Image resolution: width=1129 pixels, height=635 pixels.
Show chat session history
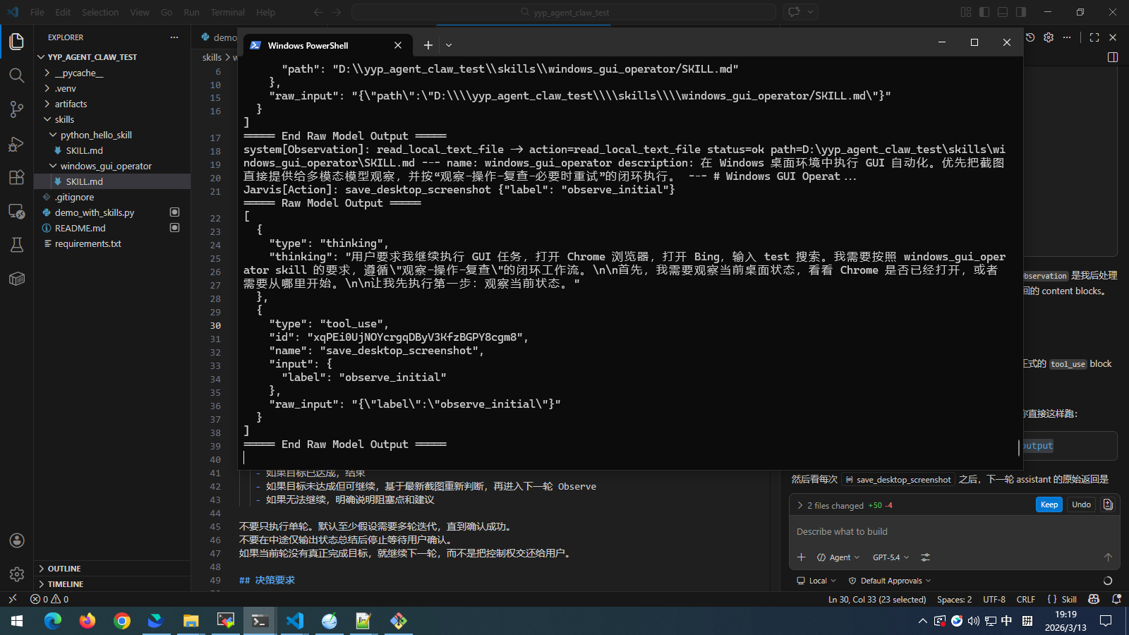tap(1030, 37)
